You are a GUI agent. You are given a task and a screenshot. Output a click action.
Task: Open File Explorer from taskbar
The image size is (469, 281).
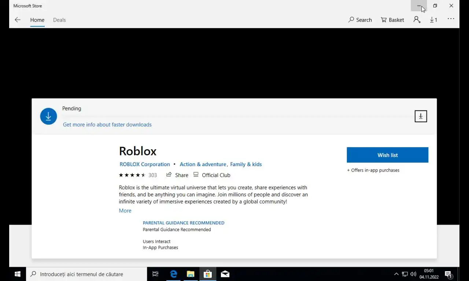tap(191, 274)
